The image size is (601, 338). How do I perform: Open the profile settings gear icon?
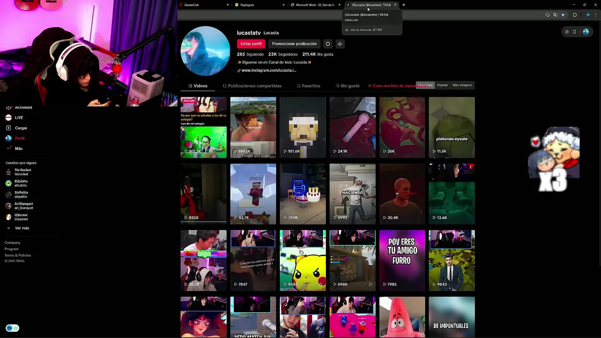pyautogui.click(x=328, y=44)
